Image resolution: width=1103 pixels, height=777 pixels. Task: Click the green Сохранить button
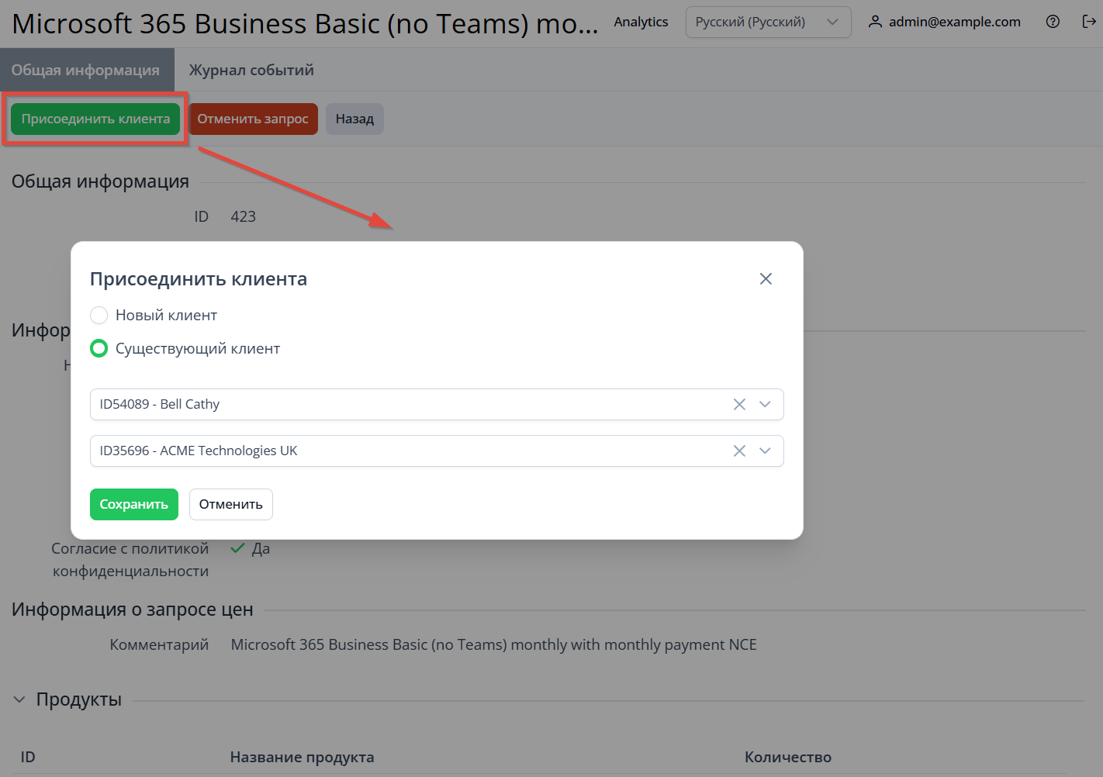pos(134,504)
